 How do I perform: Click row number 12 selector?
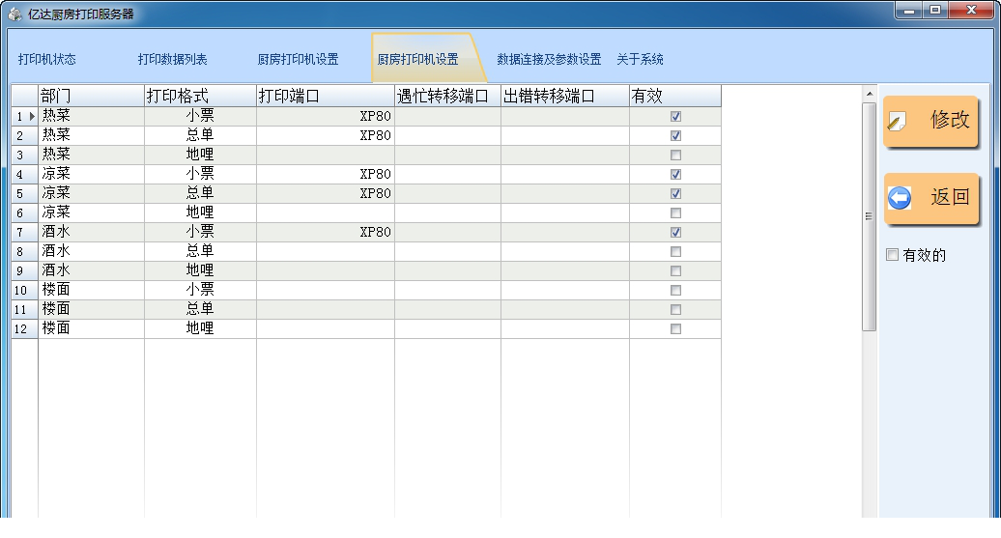coord(24,328)
